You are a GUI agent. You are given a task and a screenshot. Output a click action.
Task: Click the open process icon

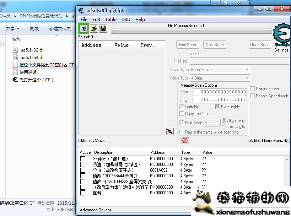tap(83, 29)
